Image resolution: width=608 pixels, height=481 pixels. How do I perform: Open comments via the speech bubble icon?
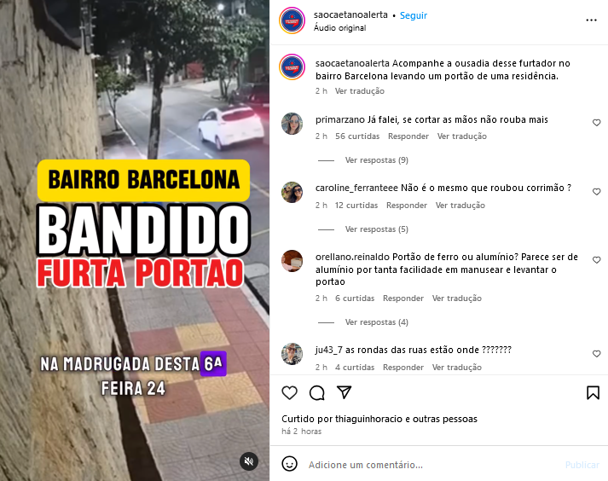click(x=317, y=393)
